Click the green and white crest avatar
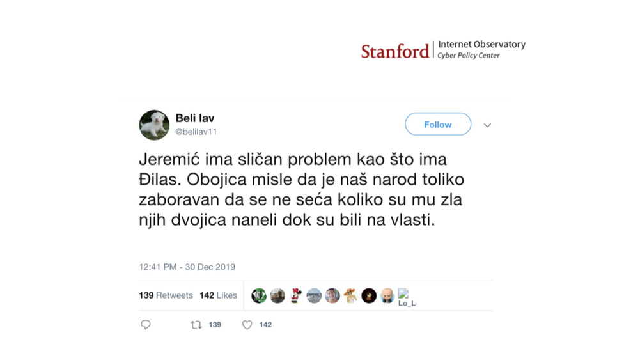The height and width of the screenshot is (351, 624). (x=259, y=295)
